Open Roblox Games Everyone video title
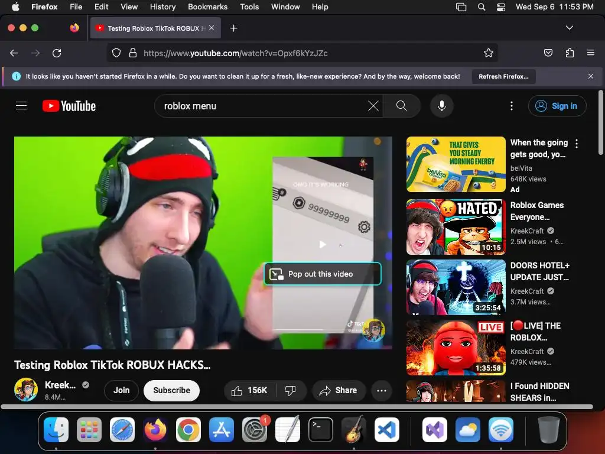 tap(536, 211)
